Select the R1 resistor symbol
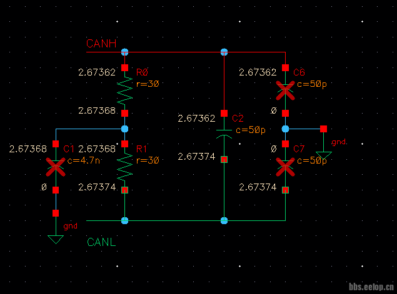Viewport: 397px width, 294px height. pos(125,167)
